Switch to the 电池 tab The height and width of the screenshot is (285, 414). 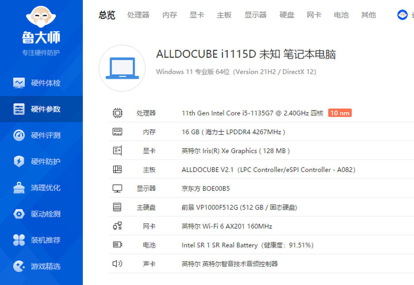pos(342,15)
